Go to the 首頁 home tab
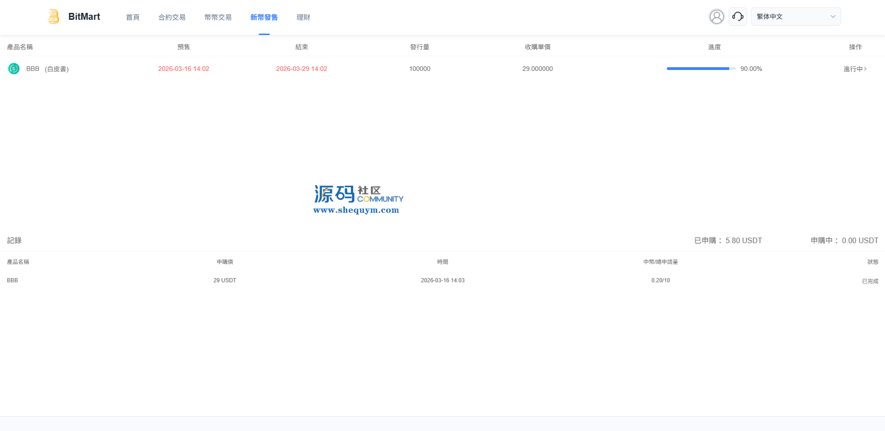 click(133, 17)
